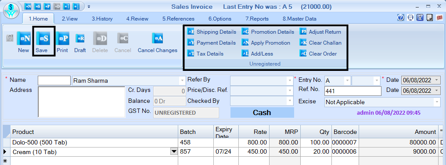The width and height of the screenshot is (446, 165).
Task: Expand the Entry No. series 'A' dropdown
Action: (347, 81)
